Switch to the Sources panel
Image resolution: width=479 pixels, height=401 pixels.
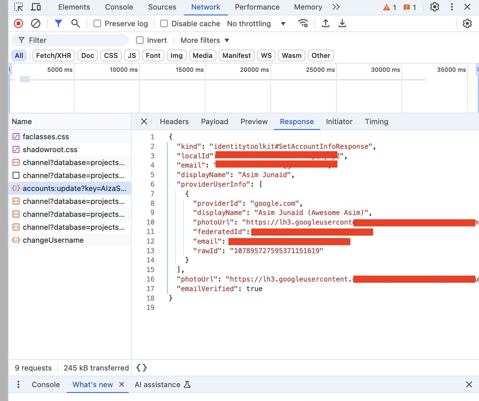pos(162,7)
